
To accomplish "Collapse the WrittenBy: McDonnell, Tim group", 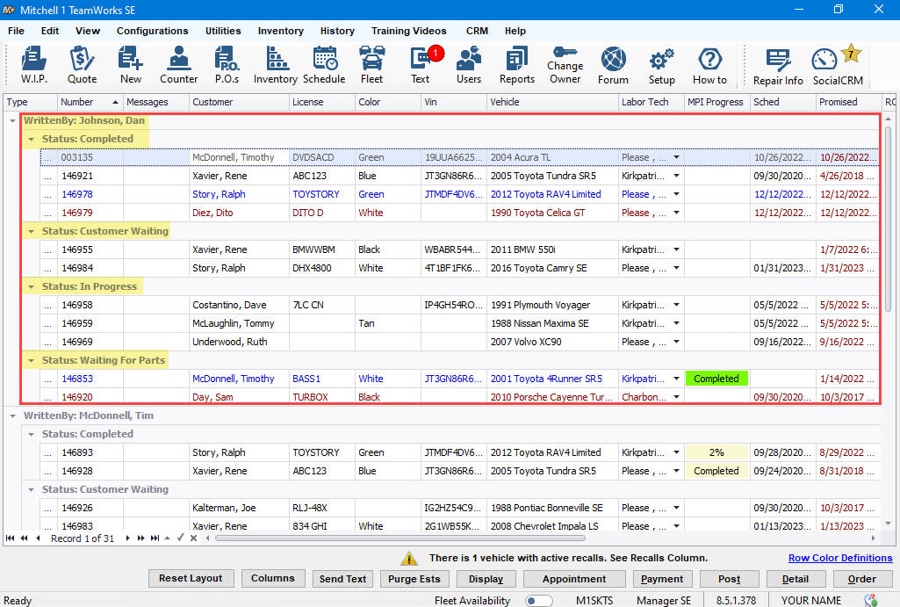I will [12, 416].
